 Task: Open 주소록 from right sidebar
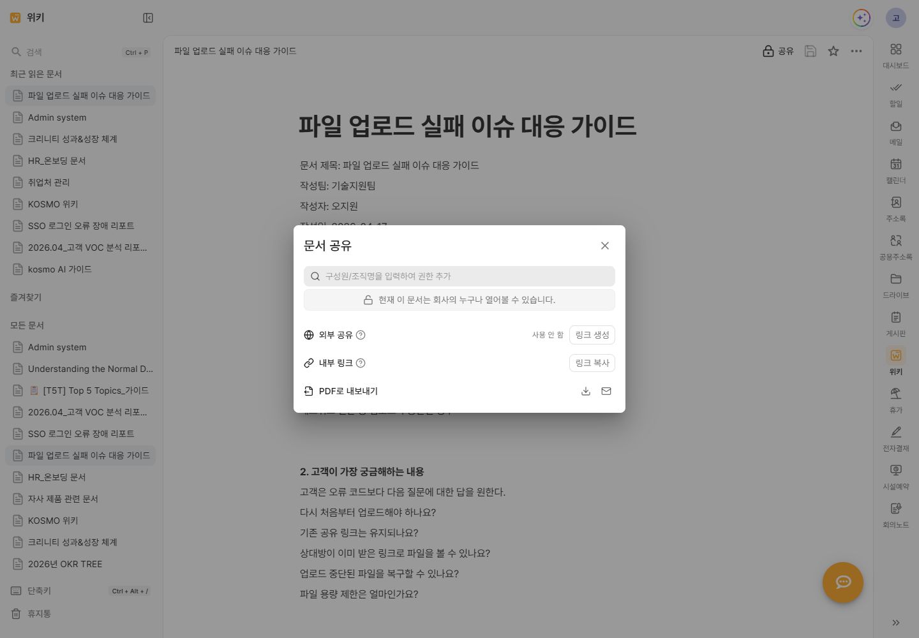(x=896, y=209)
